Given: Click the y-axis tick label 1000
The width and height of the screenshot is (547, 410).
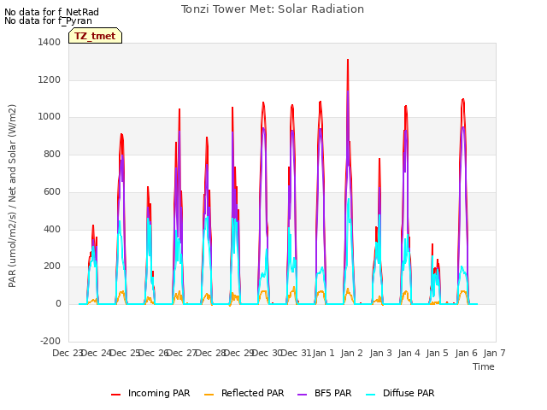Looking at the screenshot, I should pos(50,117).
